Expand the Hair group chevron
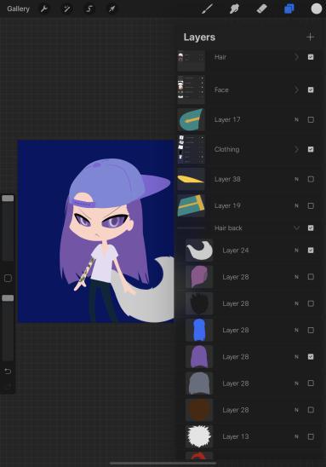 pos(296,57)
